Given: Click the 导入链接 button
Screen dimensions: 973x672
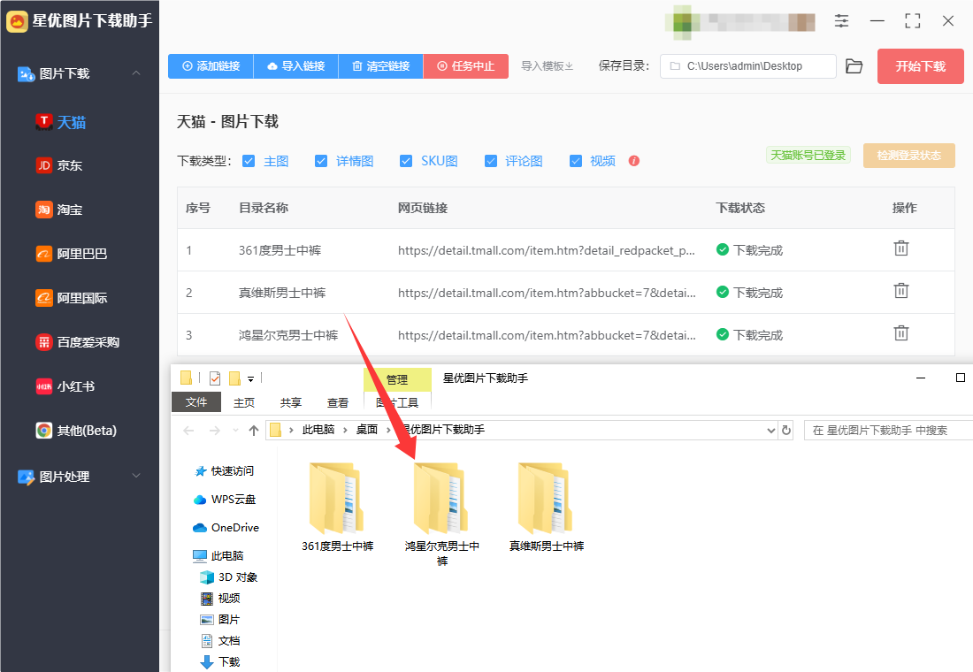Looking at the screenshot, I should tap(296, 65).
